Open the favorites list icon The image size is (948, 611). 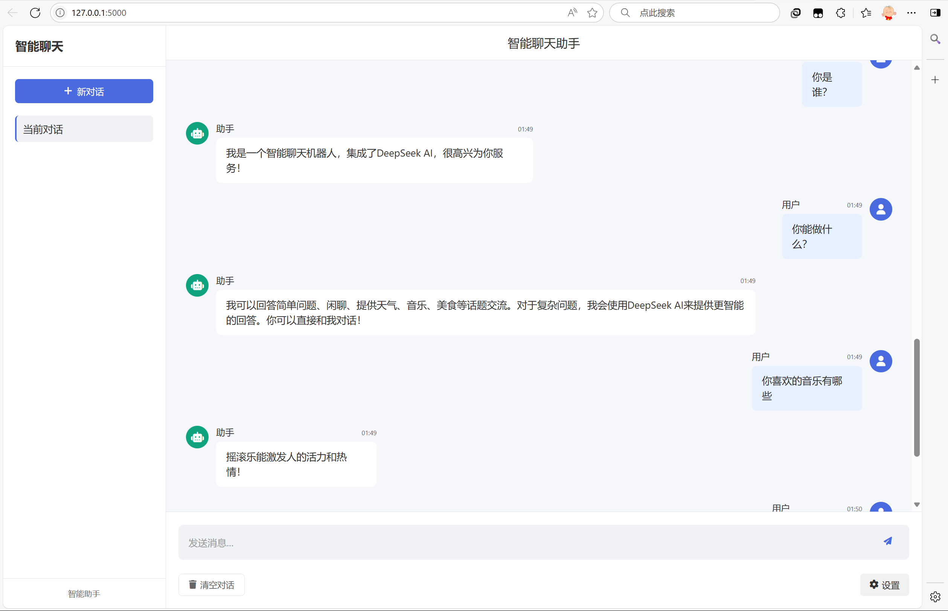coord(866,13)
